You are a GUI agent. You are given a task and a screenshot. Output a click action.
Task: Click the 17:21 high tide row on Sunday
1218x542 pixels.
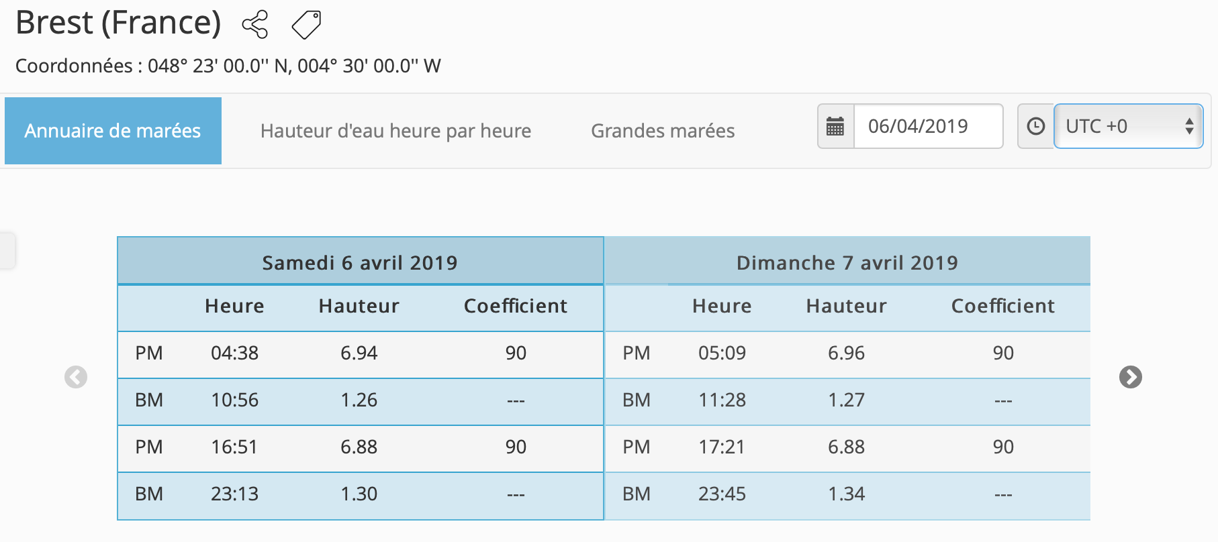(847, 447)
